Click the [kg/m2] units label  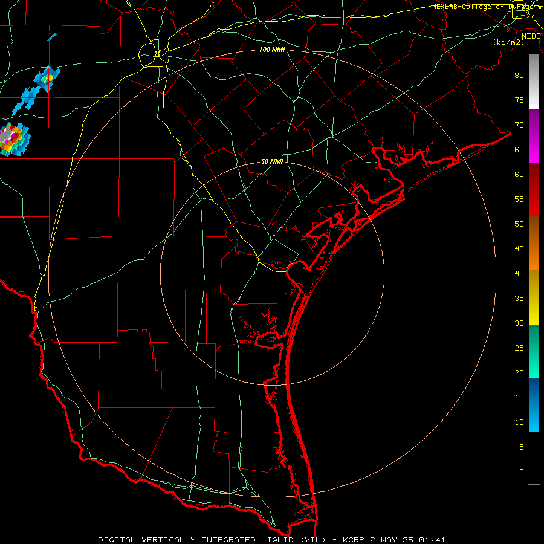tap(508, 42)
